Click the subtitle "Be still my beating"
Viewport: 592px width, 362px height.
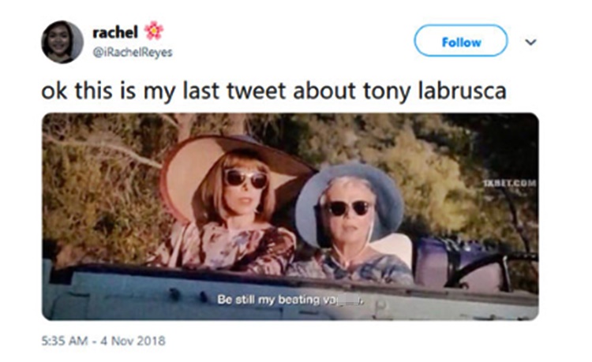tap(268, 300)
